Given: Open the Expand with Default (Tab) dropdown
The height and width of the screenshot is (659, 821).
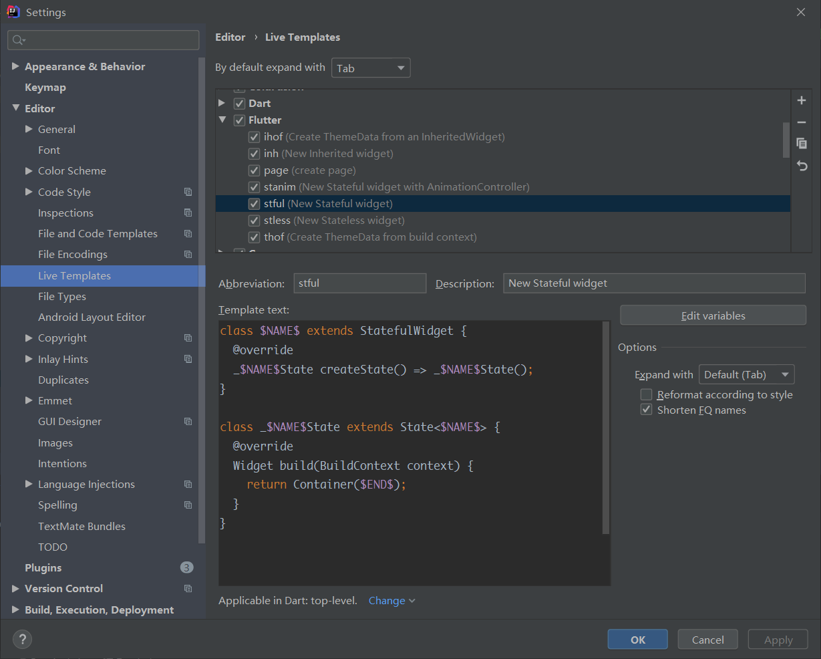Looking at the screenshot, I should click(x=746, y=374).
